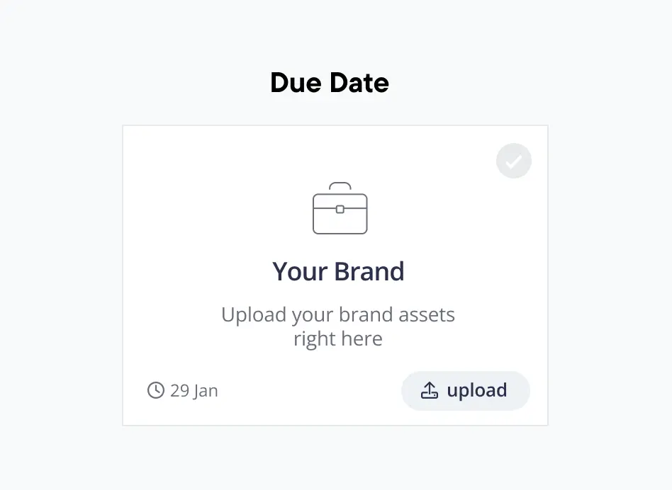Select the "29 Jan" due date text
The width and height of the screenshot is (672, 490).
(194, 391)
